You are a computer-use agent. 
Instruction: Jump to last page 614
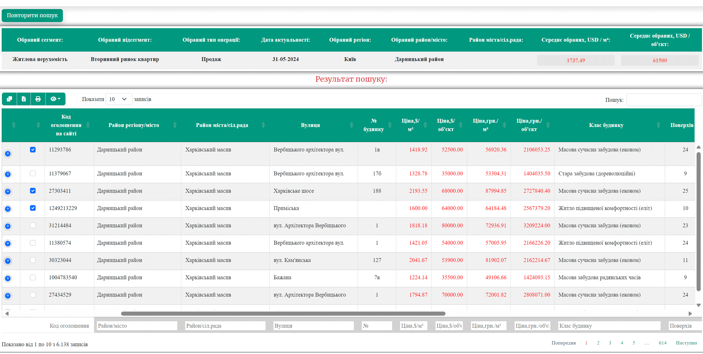[663, 343]
